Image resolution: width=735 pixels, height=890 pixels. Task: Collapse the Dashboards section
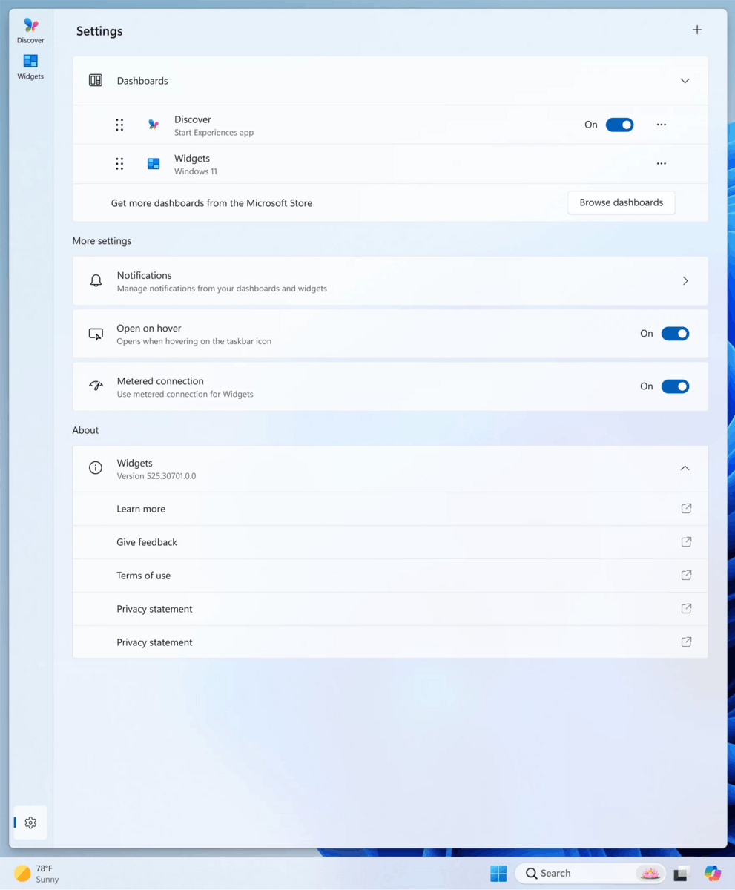coord(685,80)
